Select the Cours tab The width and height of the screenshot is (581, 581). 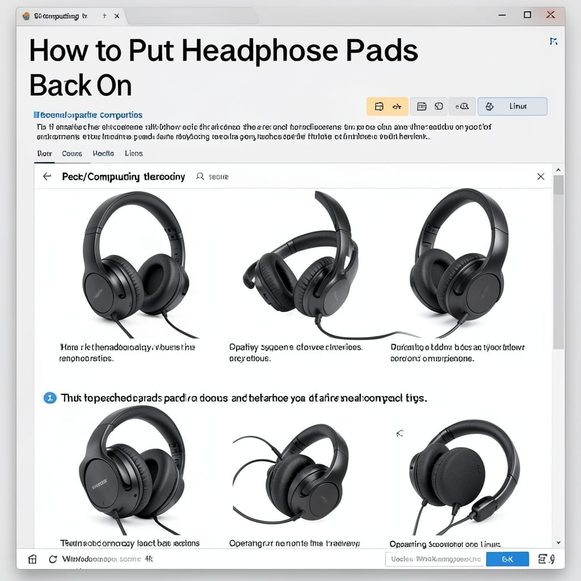72,153
